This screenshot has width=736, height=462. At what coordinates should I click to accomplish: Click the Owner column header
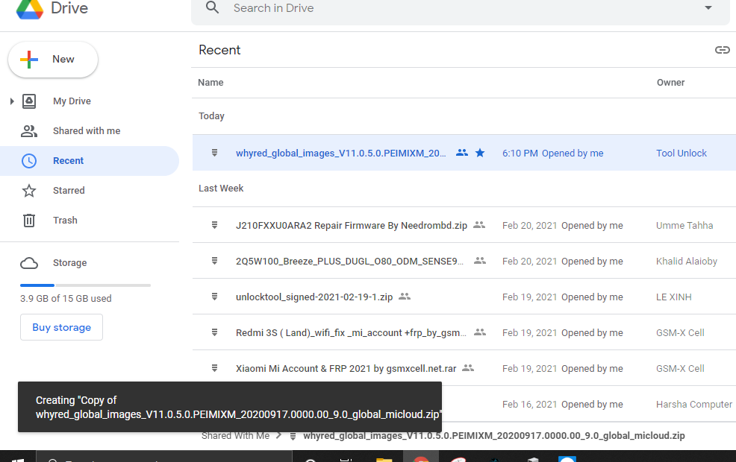pyautogui.click(x=670, y=83)
